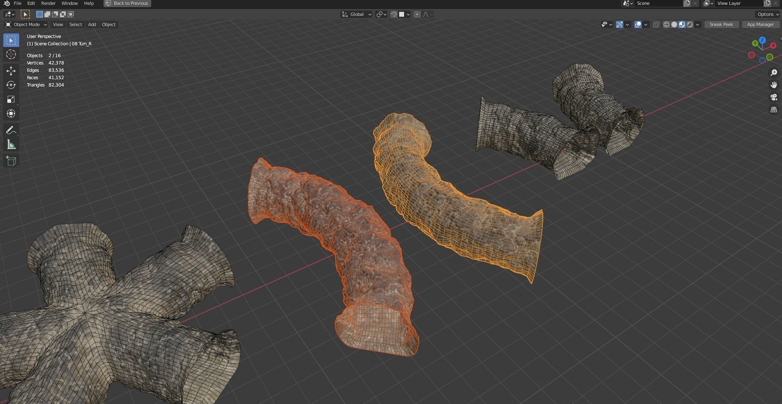
Task: Open the Global transform orientation dropdown
Action: (356, 14)
